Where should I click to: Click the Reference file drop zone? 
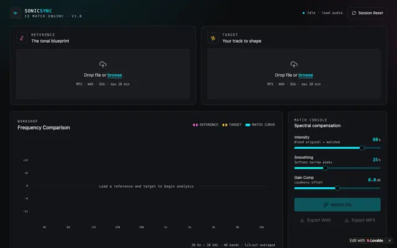click(x=103, y=74)
